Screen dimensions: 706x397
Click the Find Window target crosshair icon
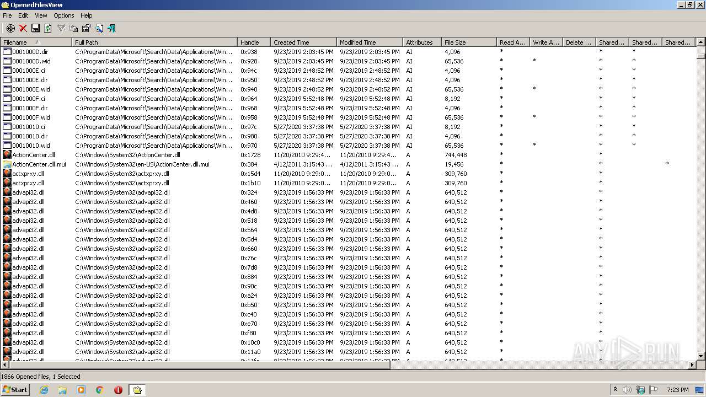pyautogui.click(x=10, y=28)
